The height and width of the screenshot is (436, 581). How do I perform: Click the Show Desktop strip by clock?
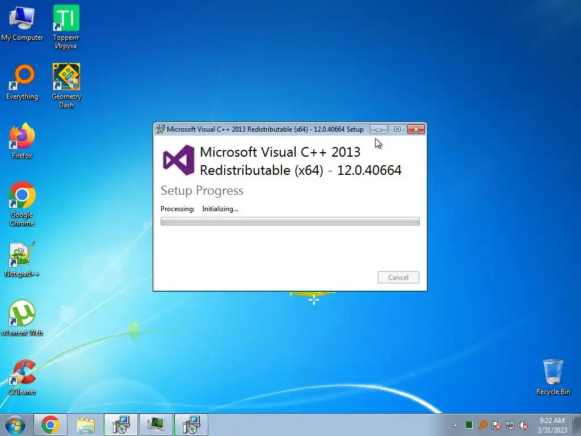(578, 425)
